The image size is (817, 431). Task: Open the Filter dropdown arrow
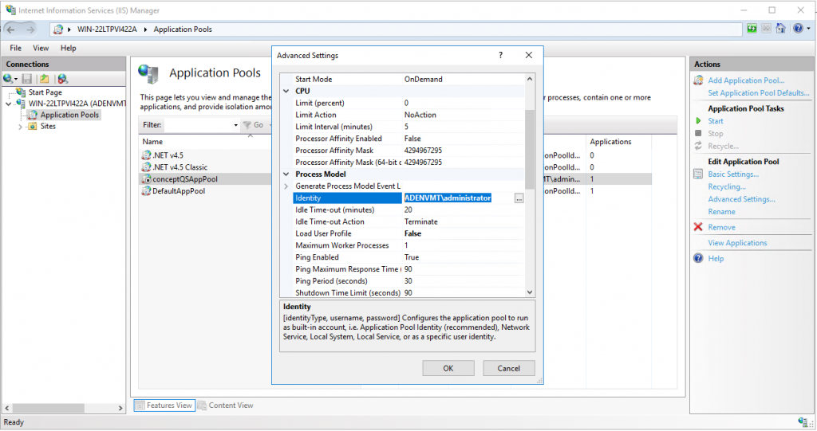(x=235, y=125)
